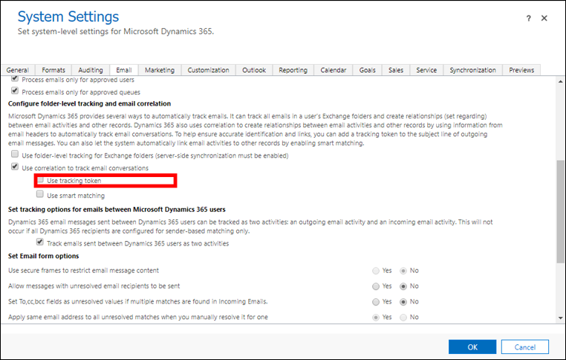The image size is (566, 360).
Task: Select the Service tab
Action: click(426, 70)
